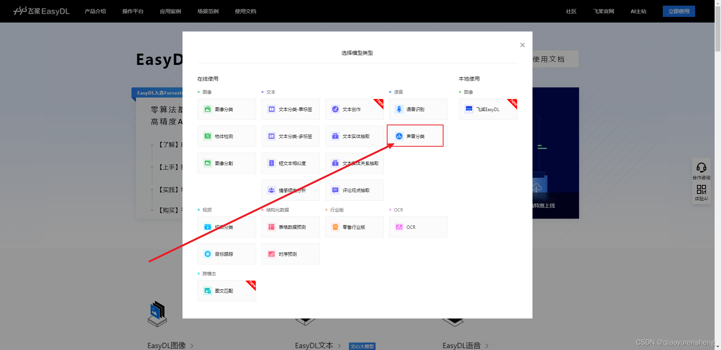The height and width of the screenshot is (350, 721).
Task: Click the 零售行业版 label
Action: coord(354,227)
